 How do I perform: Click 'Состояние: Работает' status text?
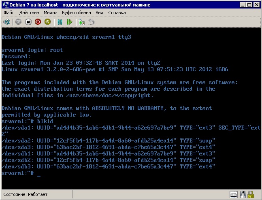26,194
